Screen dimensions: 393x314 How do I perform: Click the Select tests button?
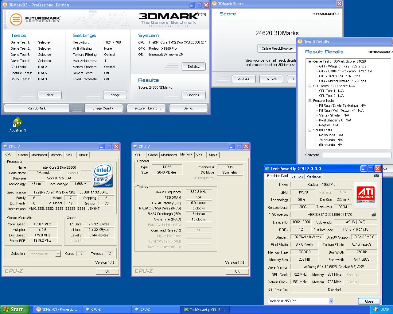pos(49,95)
